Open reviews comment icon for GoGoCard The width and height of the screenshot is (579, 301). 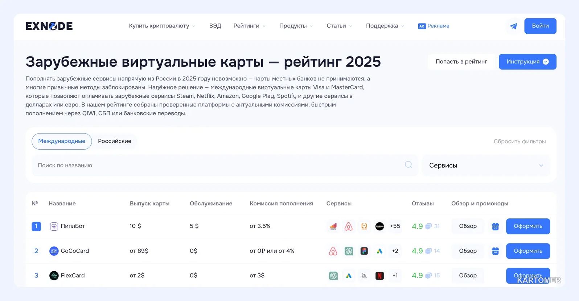[x=428, y=251]
